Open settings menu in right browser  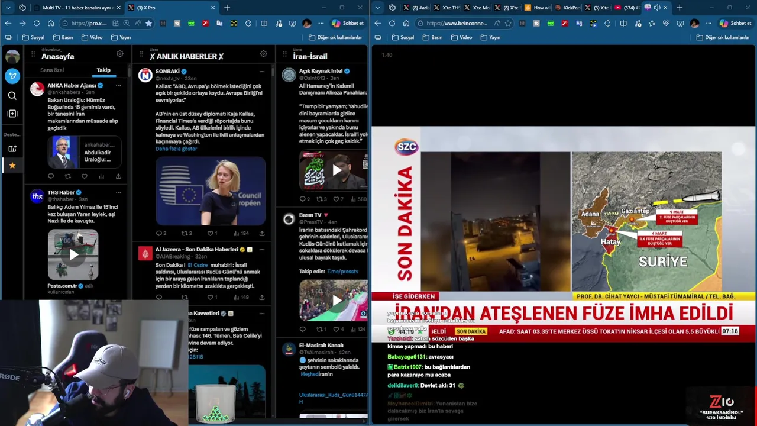point(709,23)
